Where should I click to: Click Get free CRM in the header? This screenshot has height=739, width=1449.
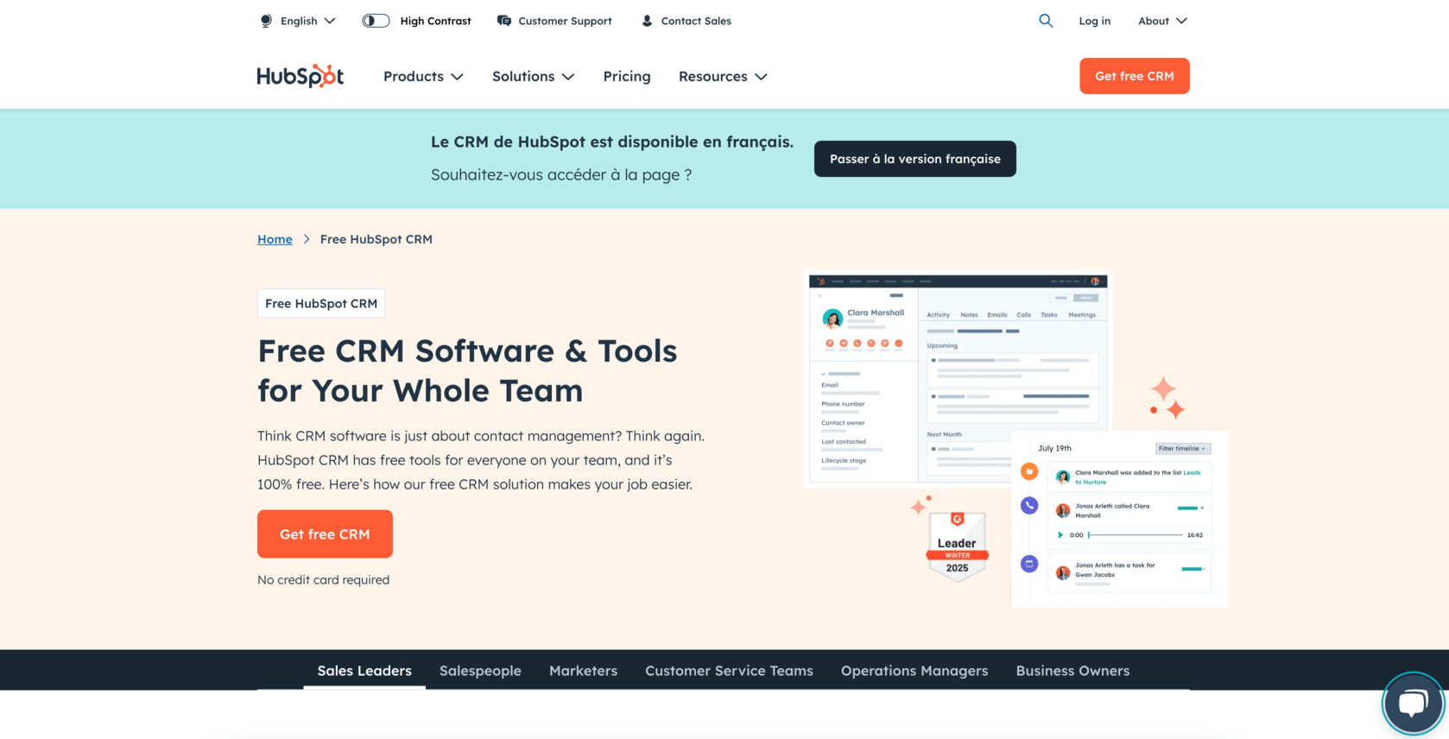pos(1135,76)
